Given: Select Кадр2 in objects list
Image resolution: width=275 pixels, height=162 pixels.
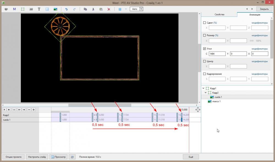Looking at the screenshot, I should click(215, 93).
